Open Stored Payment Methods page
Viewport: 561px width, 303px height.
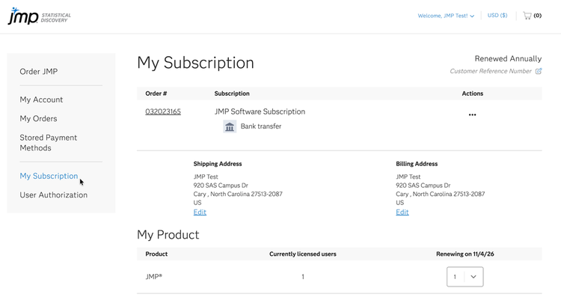click(48, 142)
